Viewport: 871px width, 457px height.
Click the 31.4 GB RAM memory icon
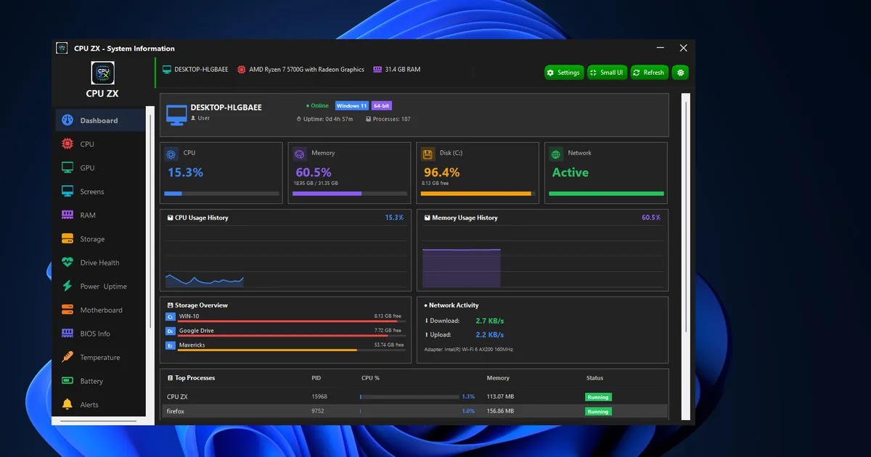coord(377,70)
